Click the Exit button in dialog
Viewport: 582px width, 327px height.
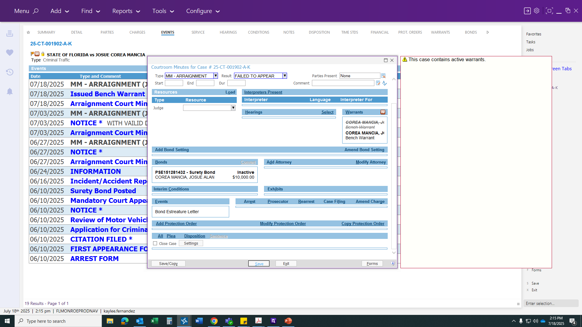286,264
